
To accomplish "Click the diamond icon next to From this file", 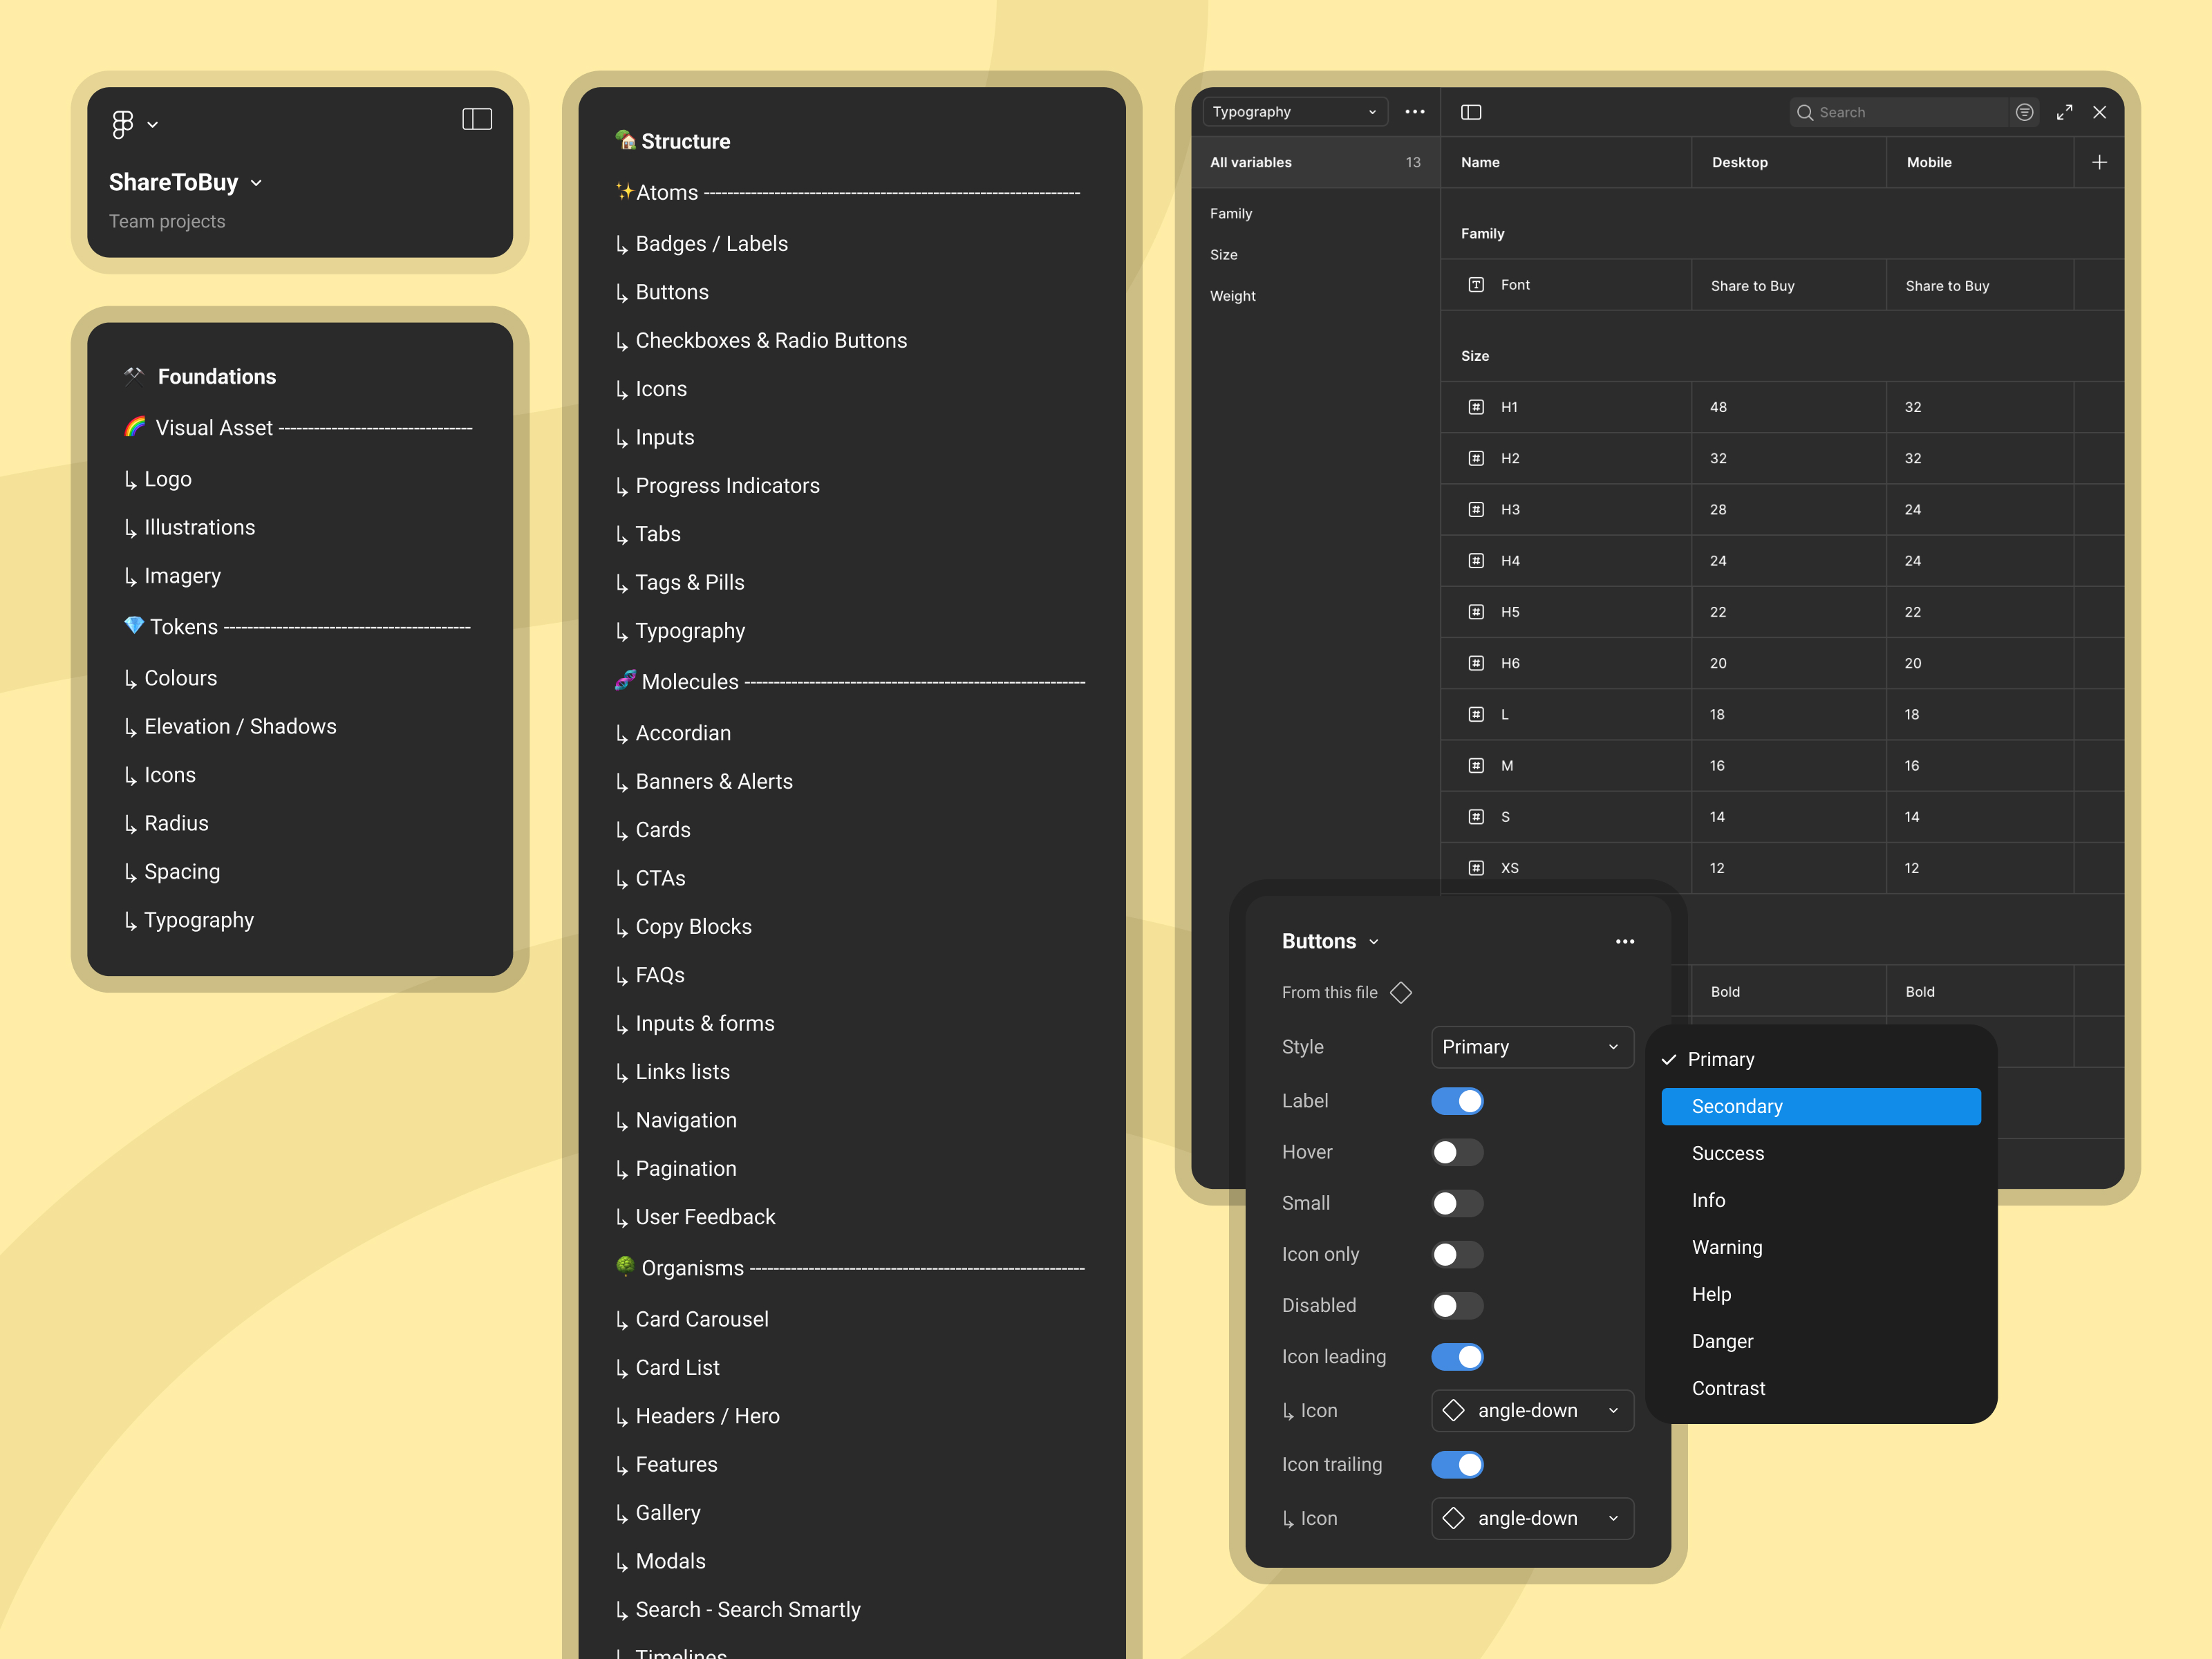I will 1401,992.
